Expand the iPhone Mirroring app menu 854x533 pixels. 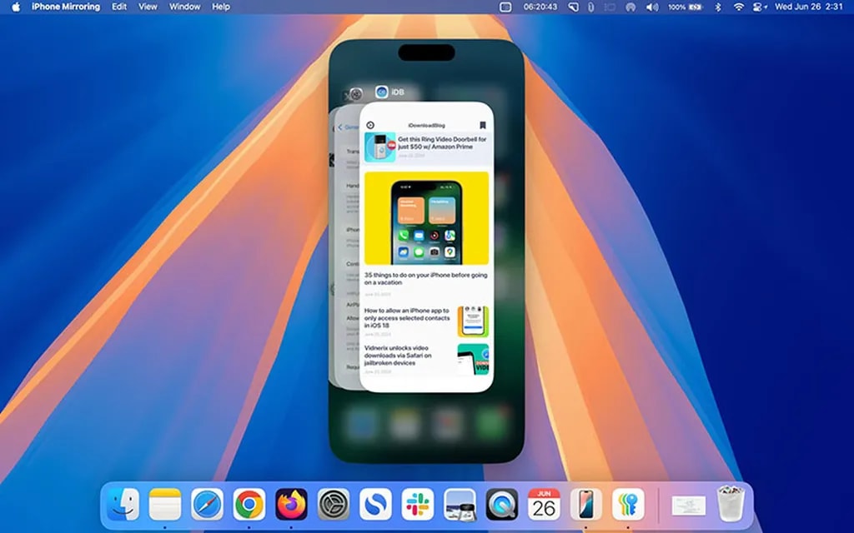click(65, 7)
